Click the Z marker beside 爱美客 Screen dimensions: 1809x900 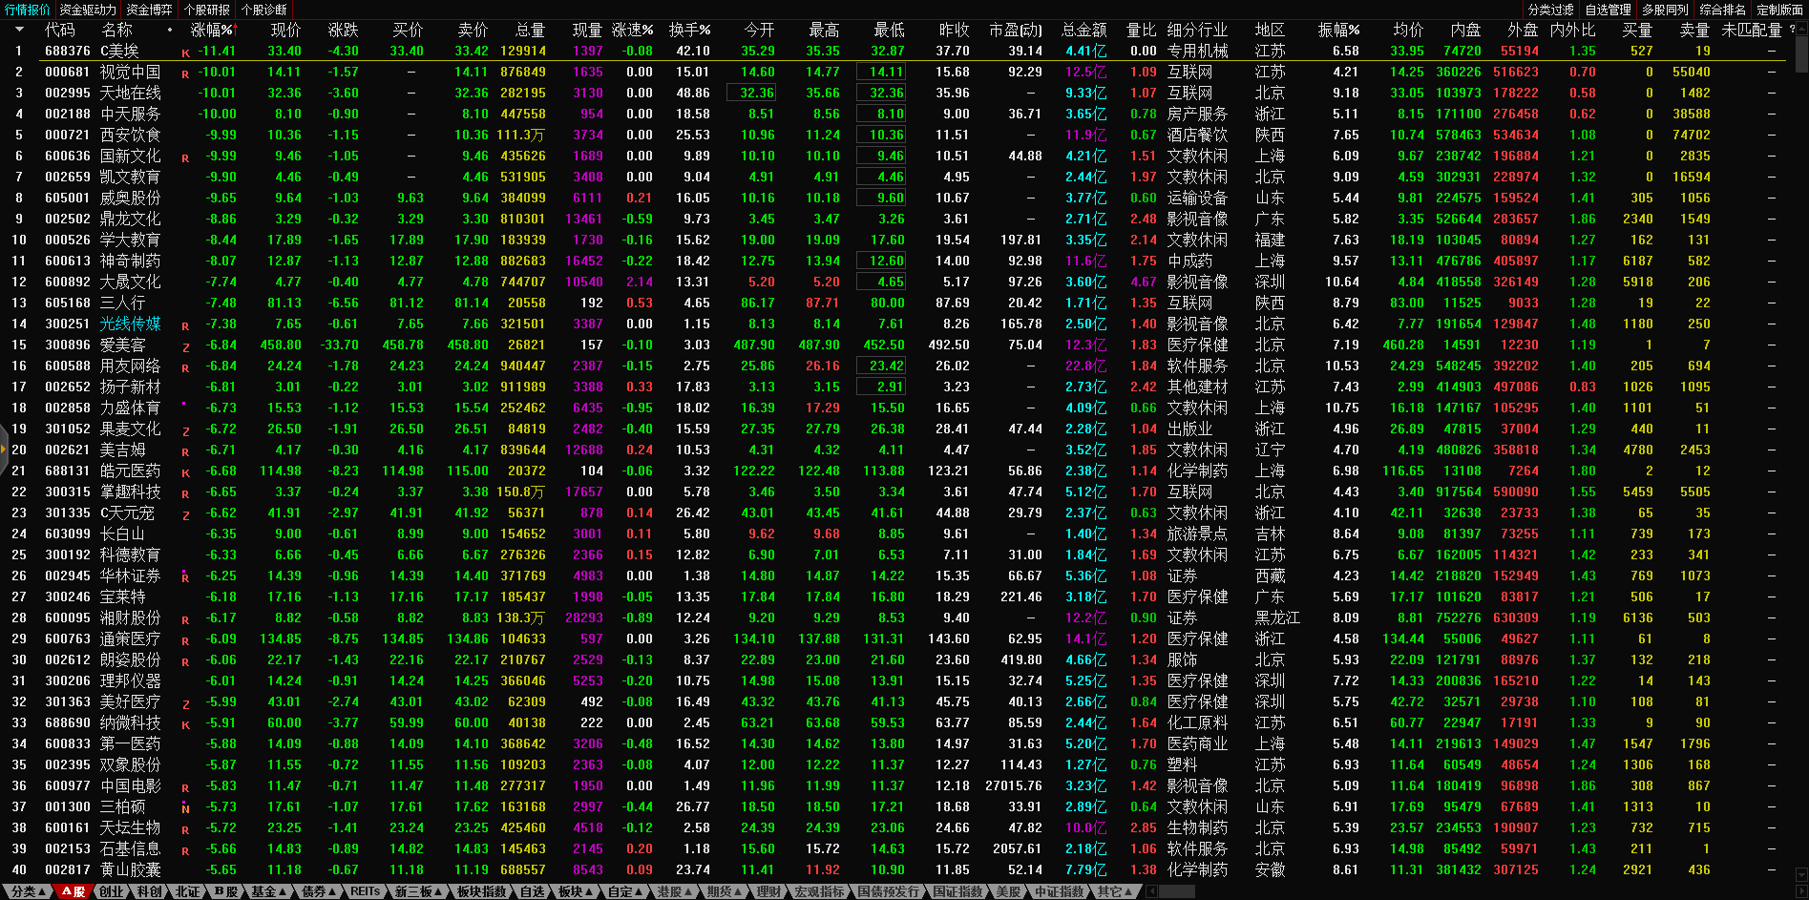(185, 346)
